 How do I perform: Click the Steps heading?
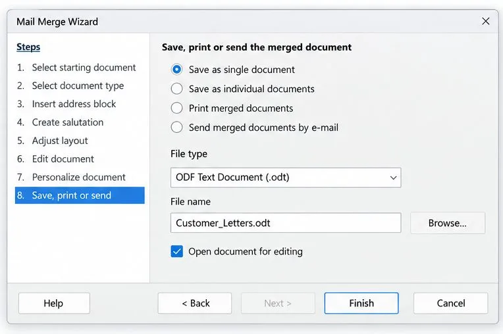pyautogui.click(x=28, y=47)
